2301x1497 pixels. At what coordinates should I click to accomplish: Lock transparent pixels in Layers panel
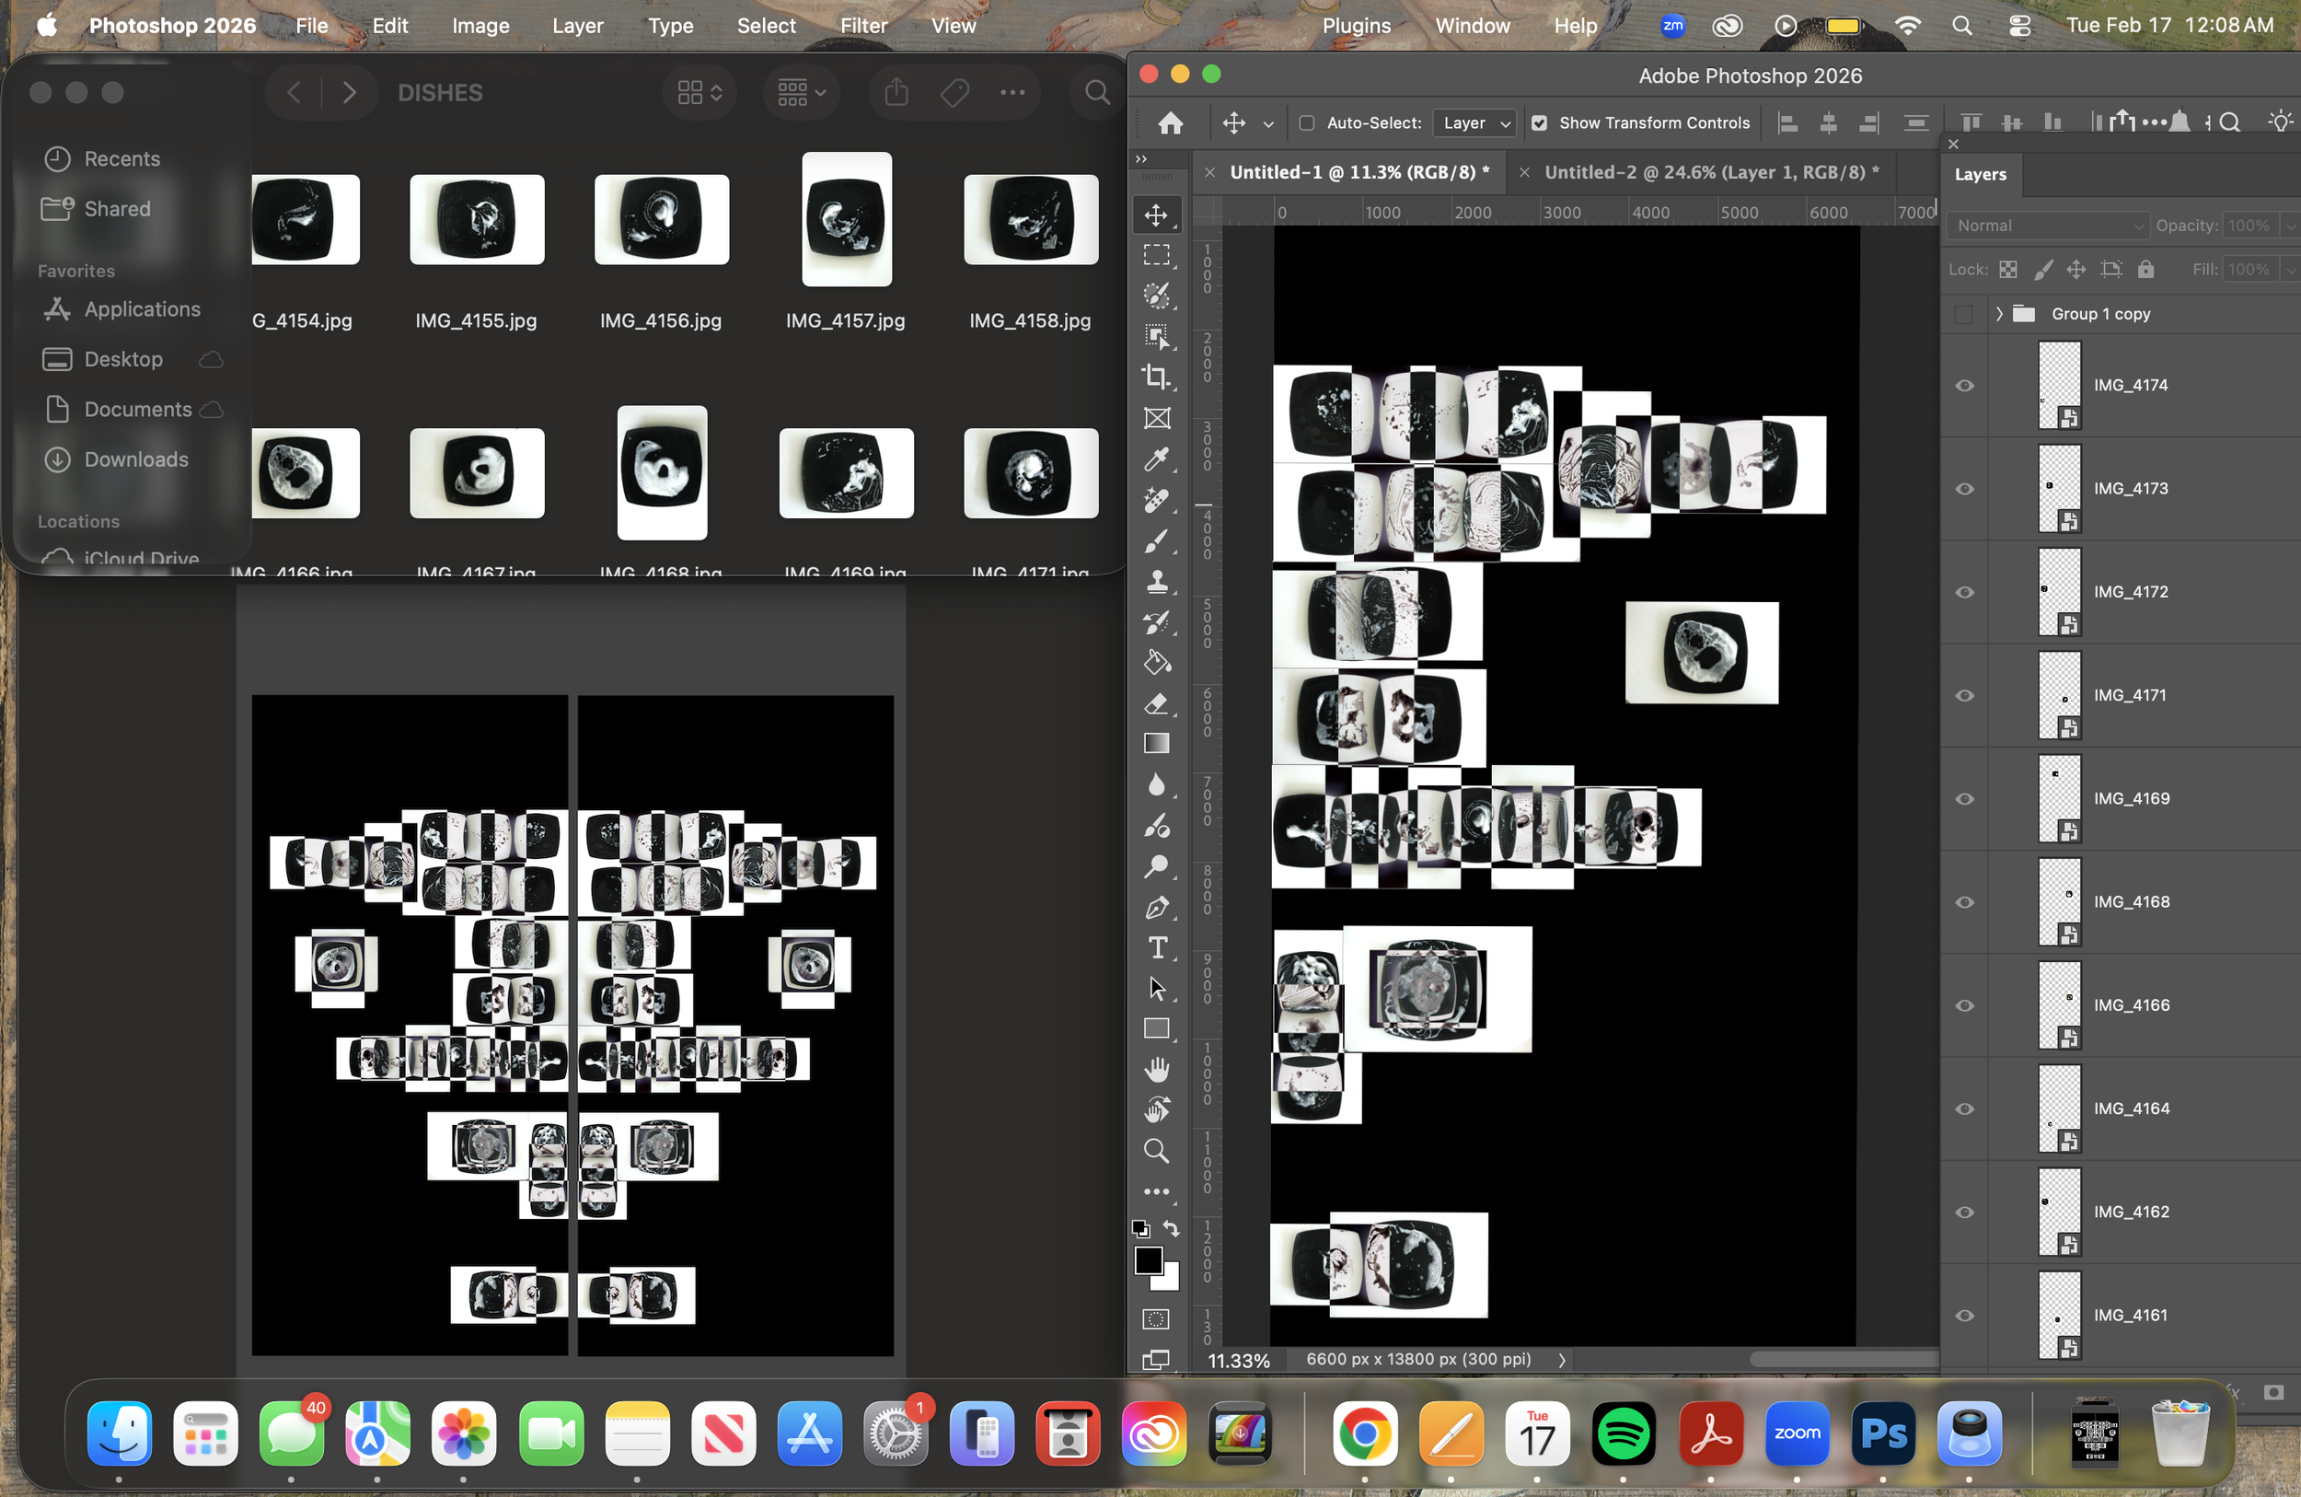(x=2008, y=270)
